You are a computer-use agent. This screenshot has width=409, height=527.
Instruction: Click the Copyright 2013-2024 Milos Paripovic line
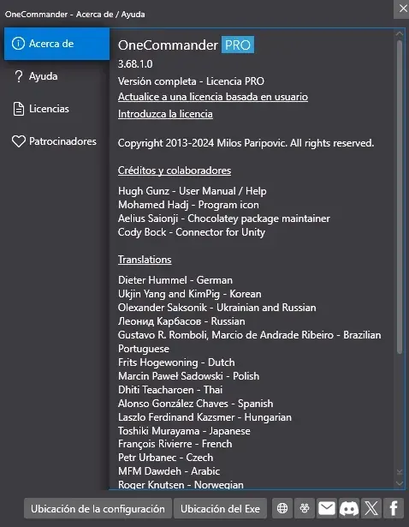click(246, 143)
